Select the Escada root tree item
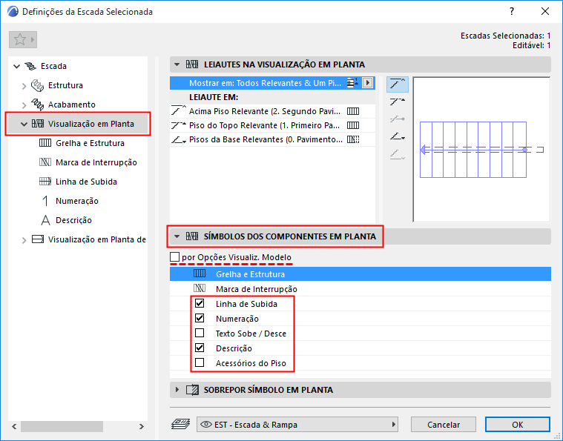563x441 pixels. pyautogui.click(x=53, y=66)
